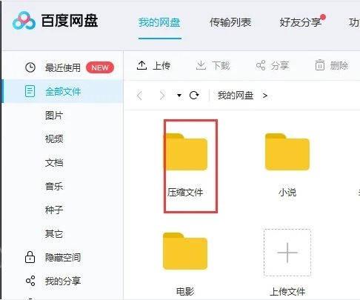
Task: Click the 隐藏空间 lock icon
Action: [30, 257]
